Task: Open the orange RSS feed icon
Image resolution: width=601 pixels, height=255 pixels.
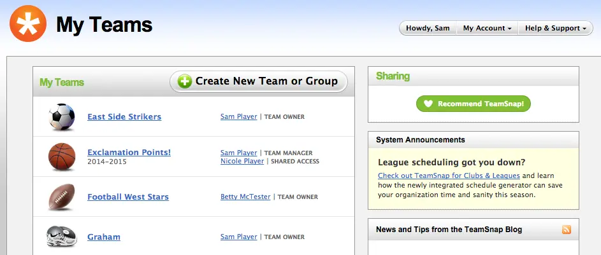Action: click(567, 230)
